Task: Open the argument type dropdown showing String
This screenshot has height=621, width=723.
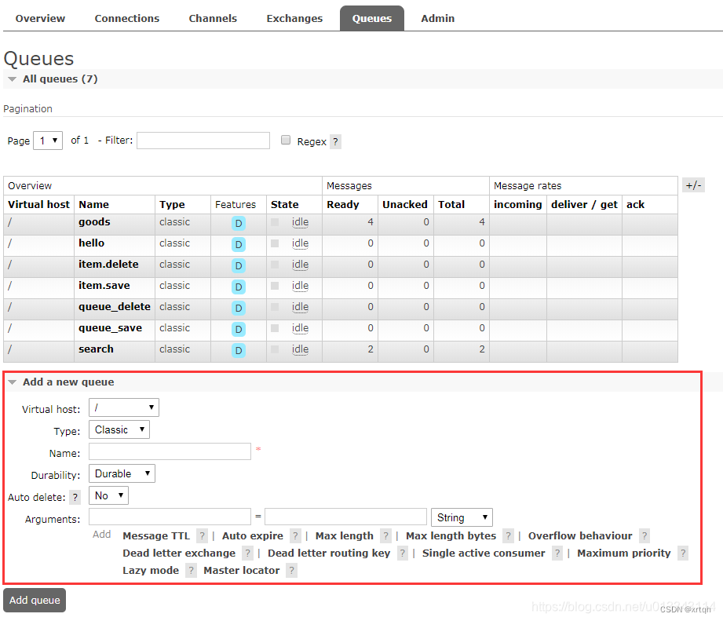Action: tap(462, 517)
